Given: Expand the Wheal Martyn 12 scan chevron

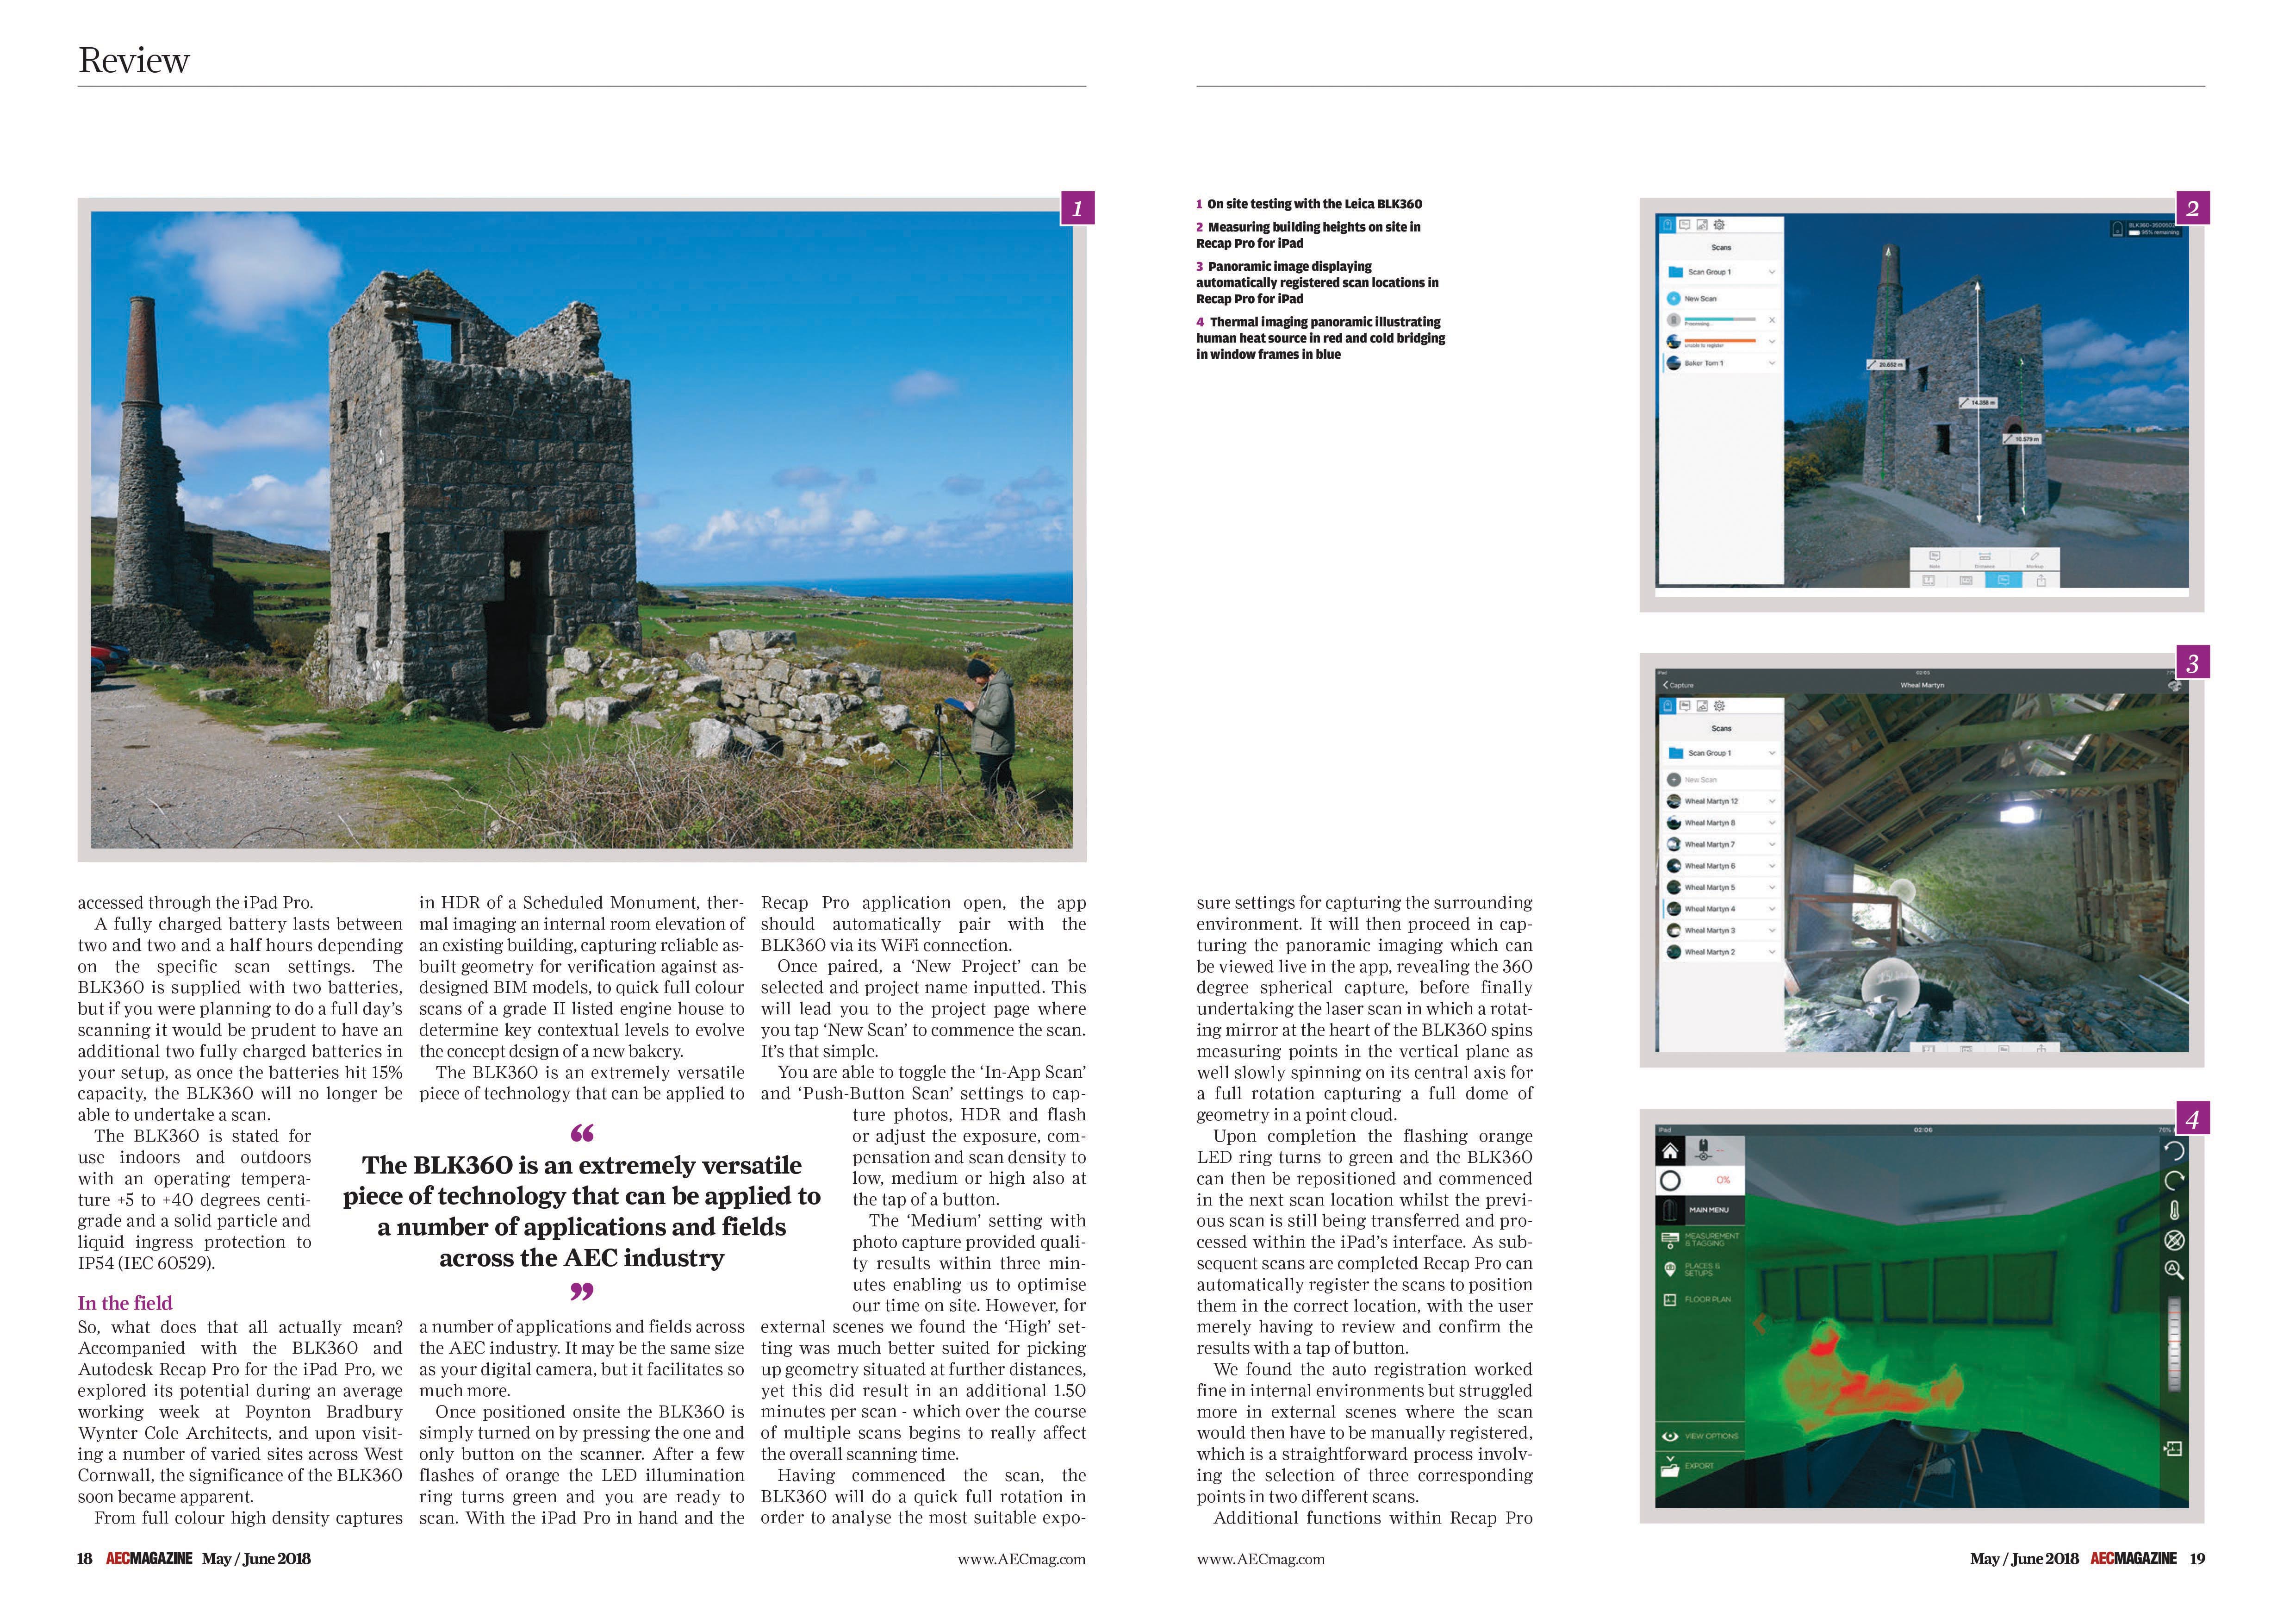Looking at the screenshot, I should tap(1771, 801).
